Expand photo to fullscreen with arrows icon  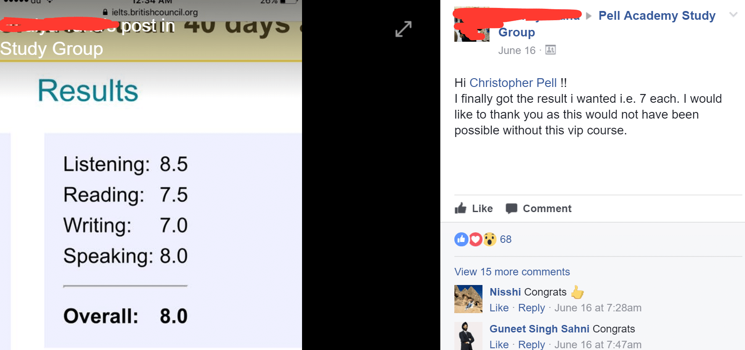[403, 29]
